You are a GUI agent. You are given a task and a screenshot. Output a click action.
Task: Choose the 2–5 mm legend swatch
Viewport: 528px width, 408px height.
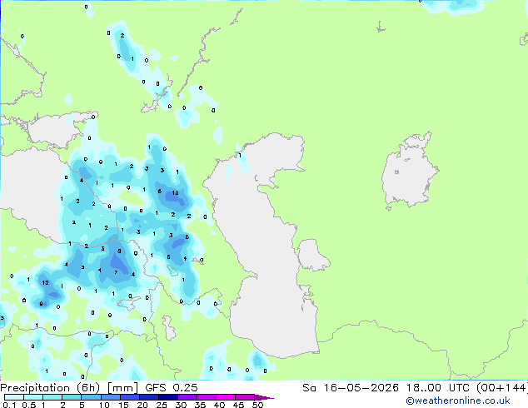point(72,397)
